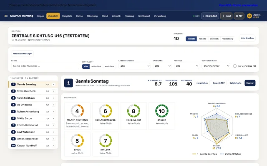Click the Block score ring
Image resolution: width=267 pixels, height=166 pixels.
(77, 141)
